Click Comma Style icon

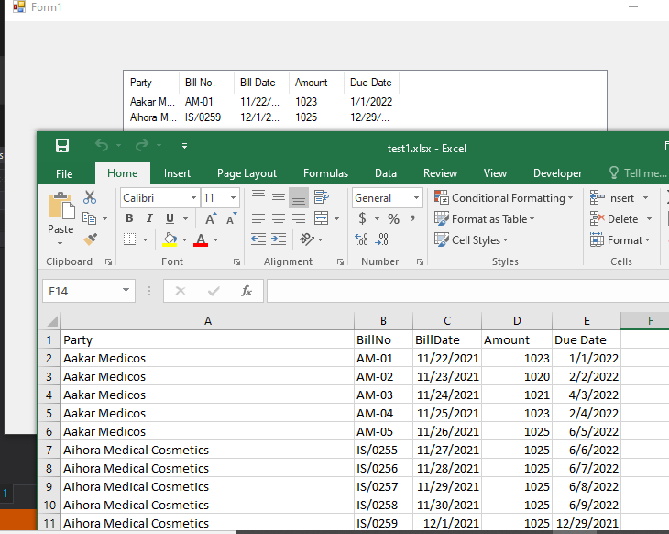click(x=412, y=218)
